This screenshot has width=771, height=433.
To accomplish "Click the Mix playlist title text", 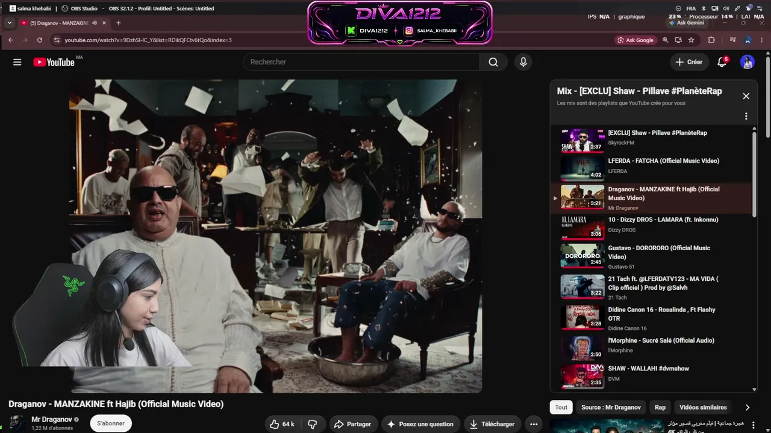I will coord(640,91).
